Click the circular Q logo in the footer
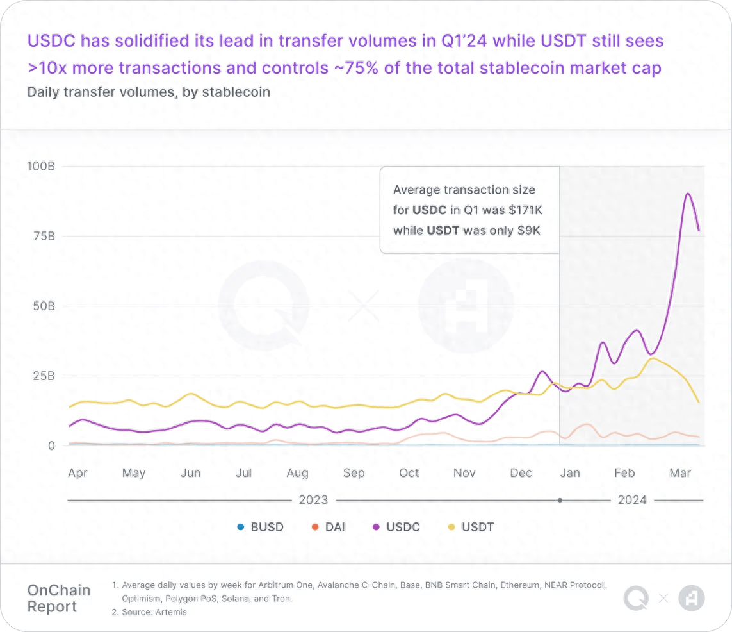Screen dimensions: 732x632 pyautogui.click(x=636, y=598)
